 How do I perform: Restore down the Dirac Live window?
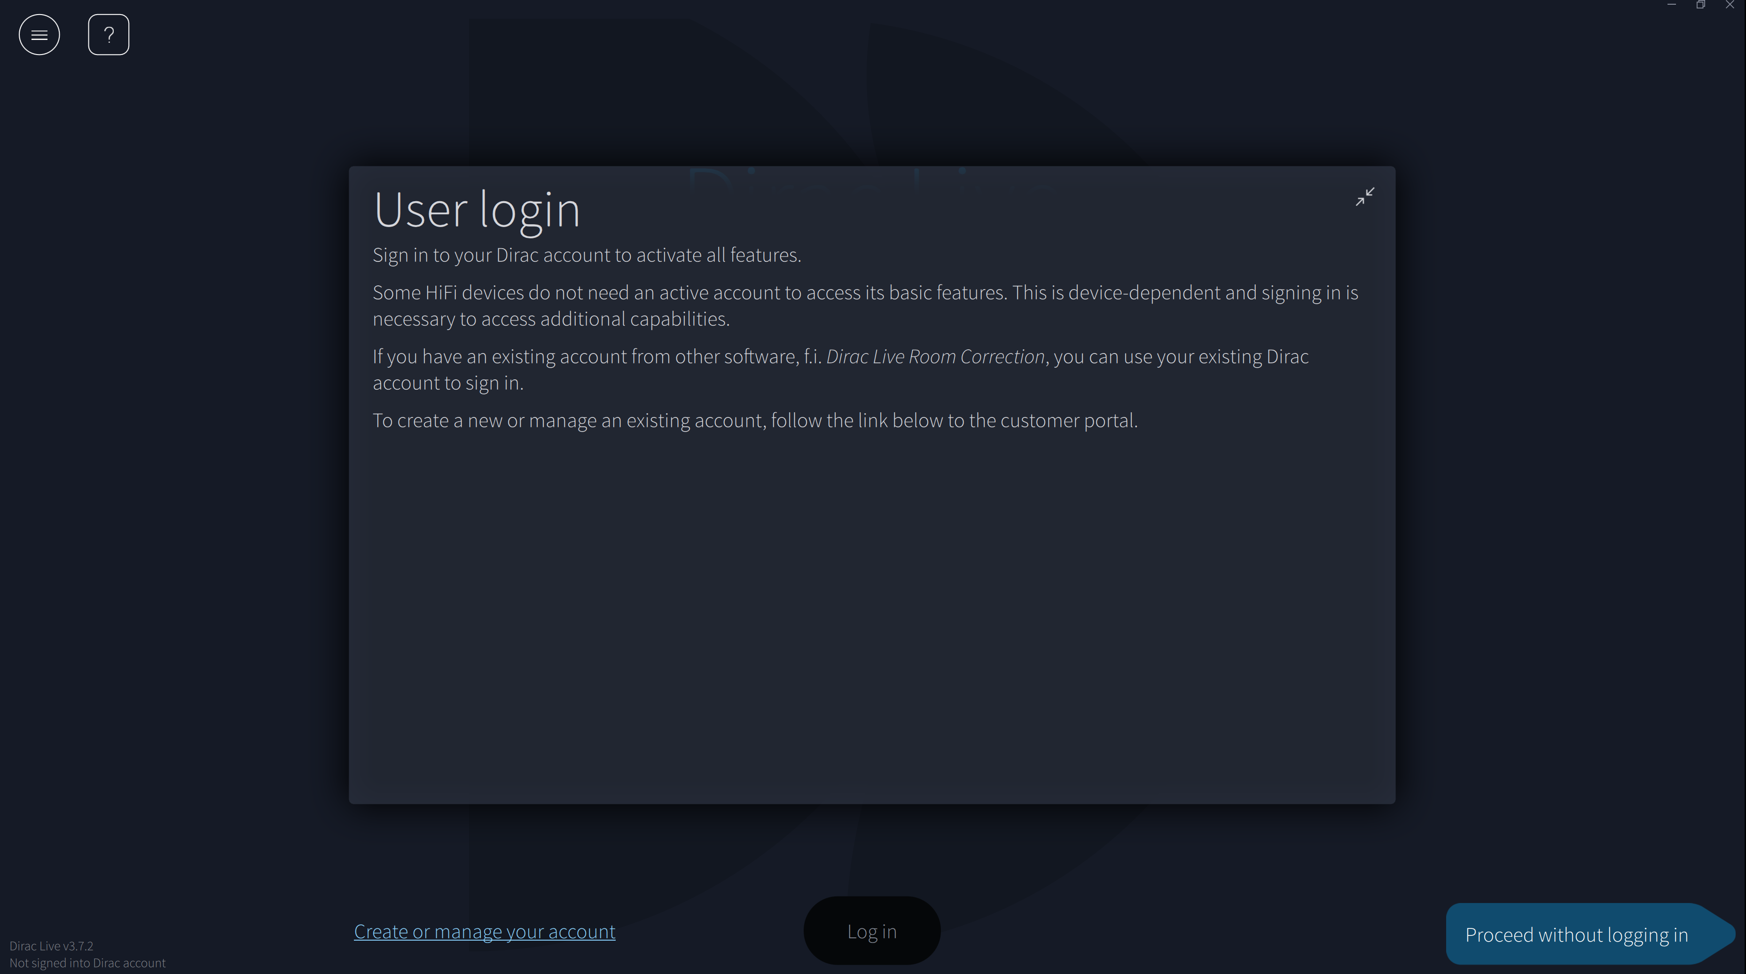tap(1700, 5)
